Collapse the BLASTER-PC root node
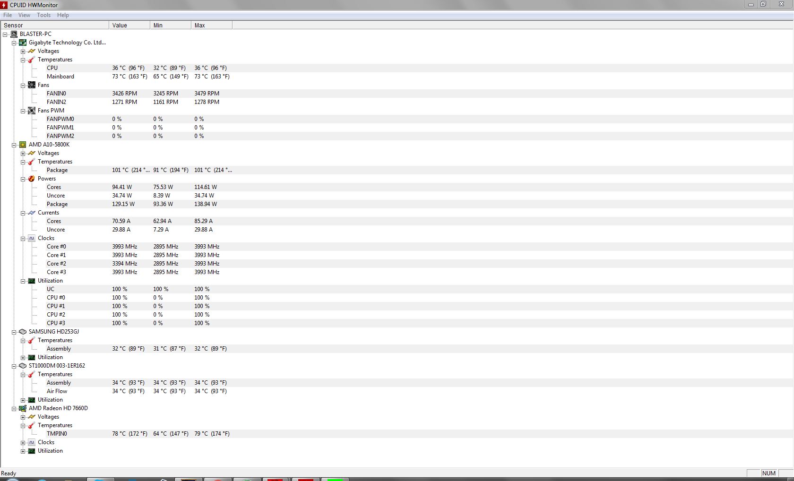This screenshot has height=481, width=794. pos(5,34)
